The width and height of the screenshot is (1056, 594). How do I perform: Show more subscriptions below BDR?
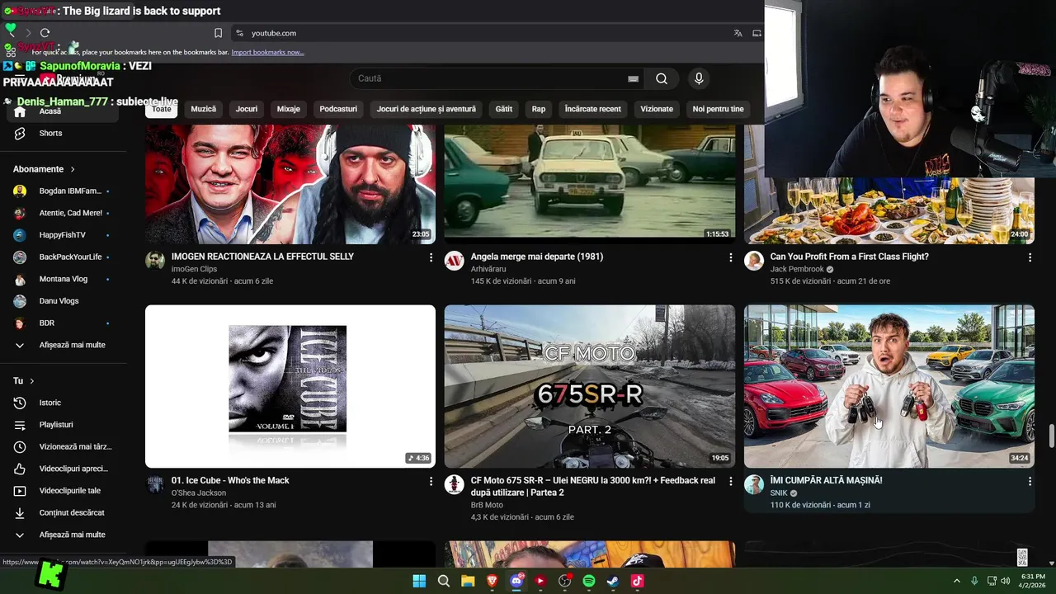(x=63, y=345)
